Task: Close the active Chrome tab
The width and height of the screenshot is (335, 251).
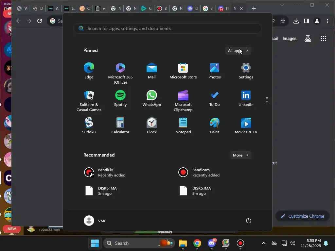Action: coord(241,8)
